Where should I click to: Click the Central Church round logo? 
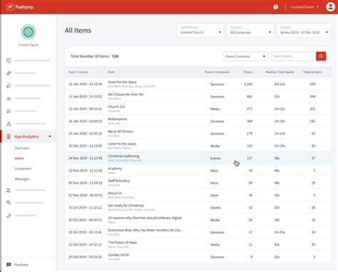(x=29, y=32)
